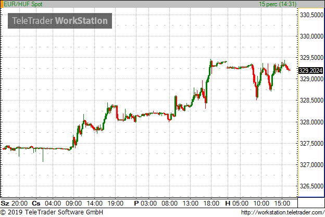Click the 18:00 time axis label
The image size is (325, 217).
pyautogui.click(x=211, y=203)
